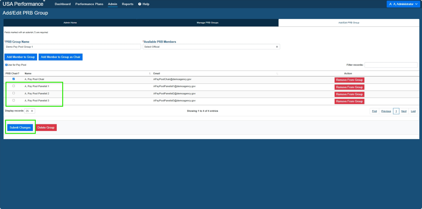The image size is (422, 209).
Task: Open the Available PRB Members dropdown
Action: (x=211, y=47)
